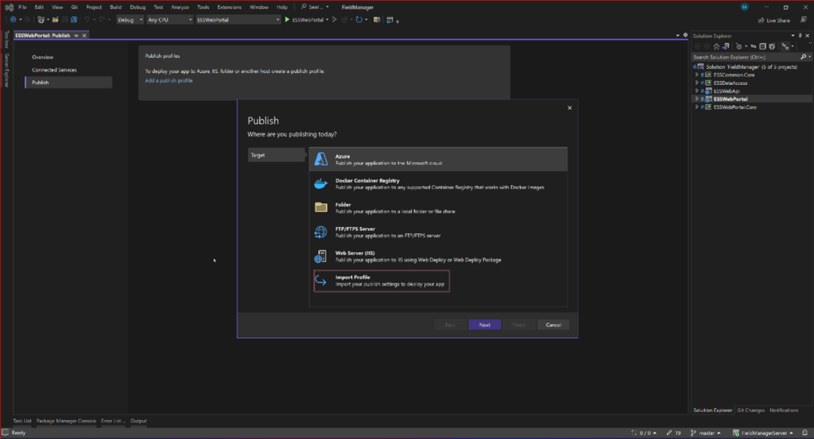Image resolution: width=814 pixels, height=439 pixels.
Task: Select Overview in left navigation
Action: point(43,57)
